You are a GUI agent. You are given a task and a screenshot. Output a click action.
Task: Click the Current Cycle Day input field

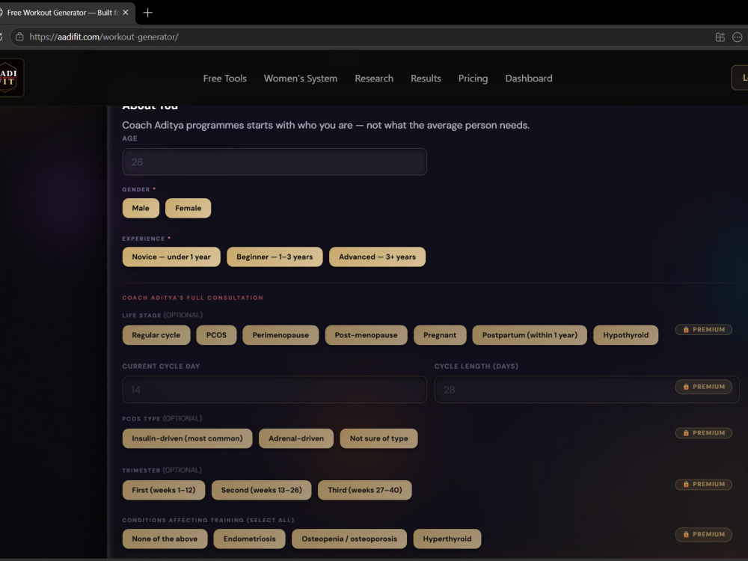click(x=275, y=390)
